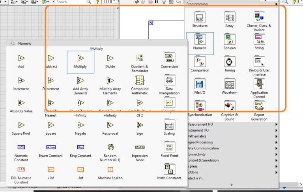This screenshot has height=192, width=303.
Task: Click the double chevron at the palette bottom
Action: point(231,184)
